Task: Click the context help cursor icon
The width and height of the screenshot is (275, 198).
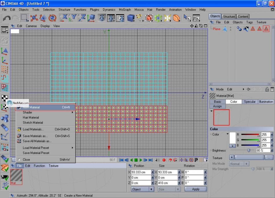Action: (x=187, y=18)
